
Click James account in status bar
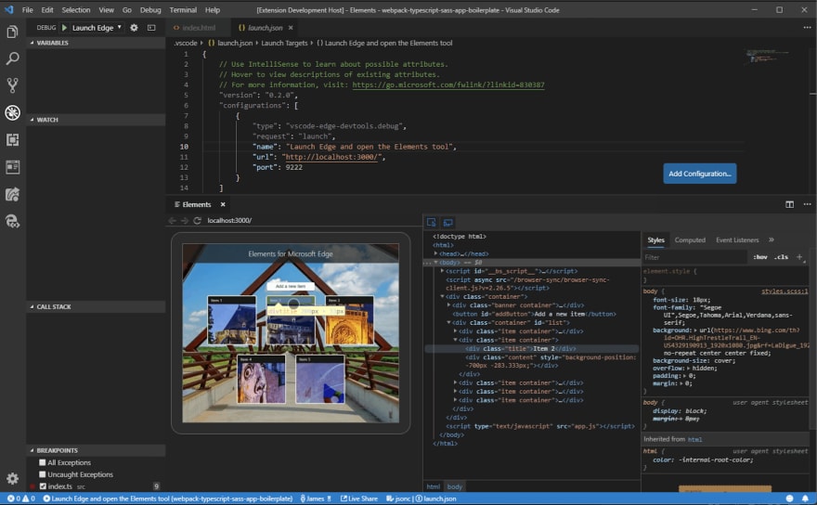(316, 499)
